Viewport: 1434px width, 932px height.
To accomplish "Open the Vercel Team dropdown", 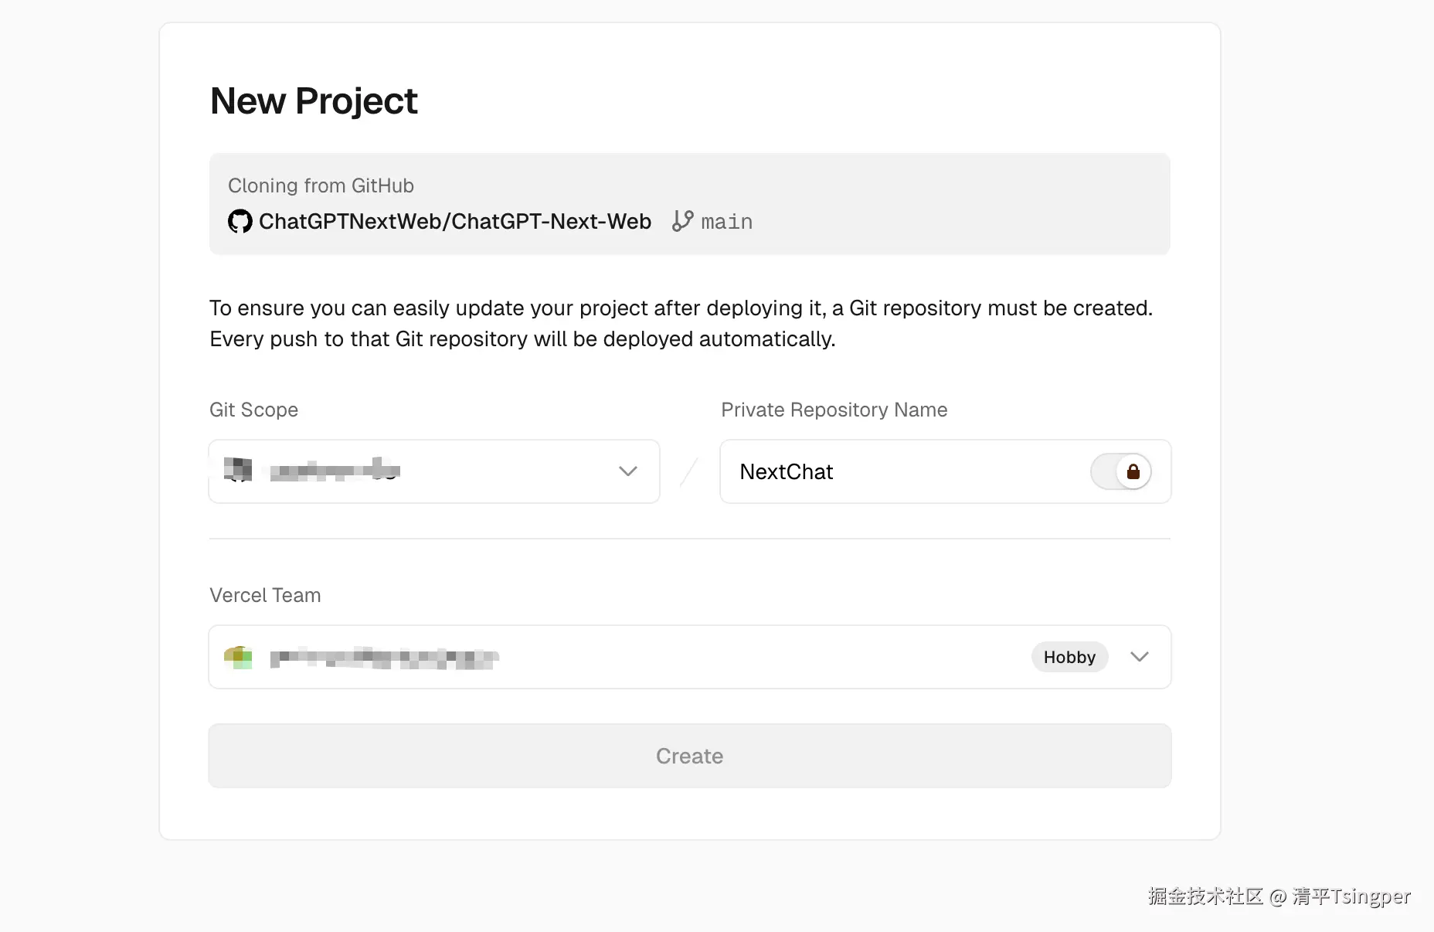I will click(x=688, y=657).
